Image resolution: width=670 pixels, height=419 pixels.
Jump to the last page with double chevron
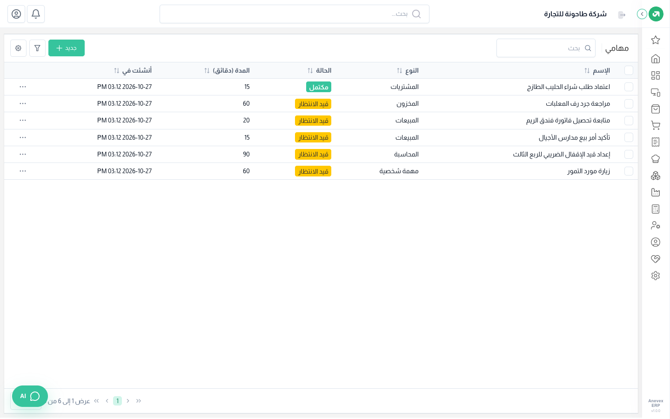coord(96,401)
